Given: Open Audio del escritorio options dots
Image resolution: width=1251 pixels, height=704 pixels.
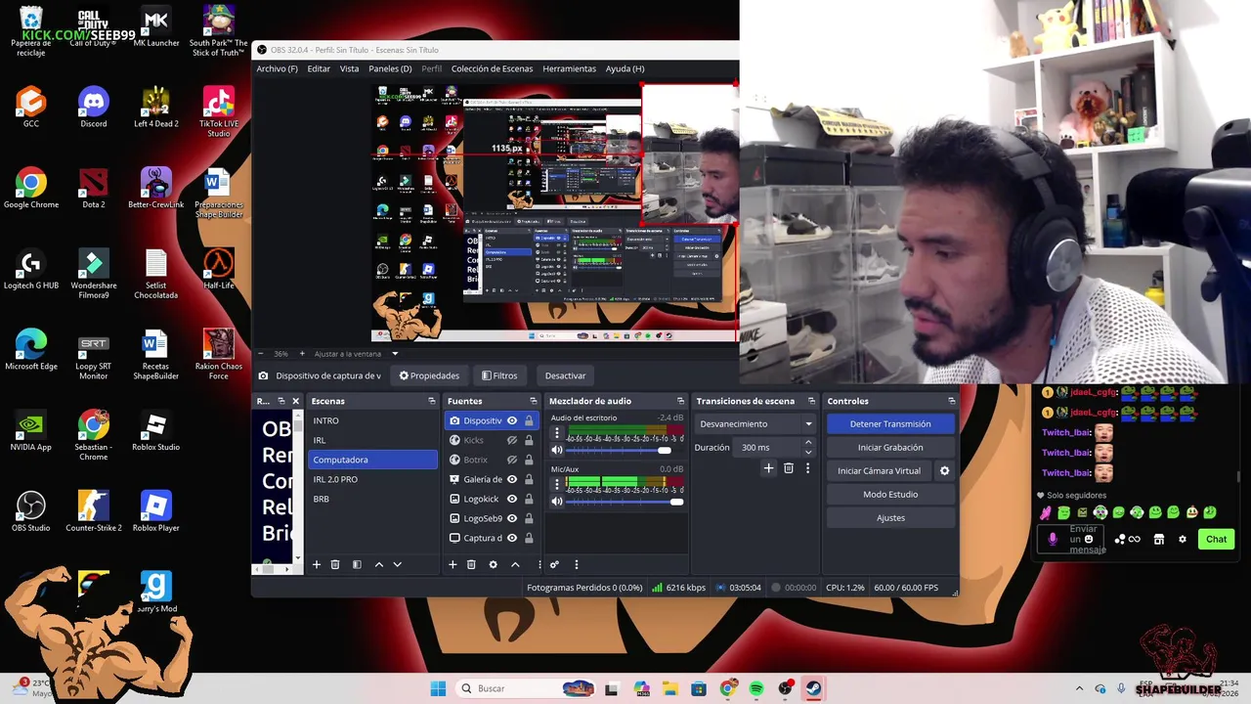Looking at the screenshot, I should [557, 431].
